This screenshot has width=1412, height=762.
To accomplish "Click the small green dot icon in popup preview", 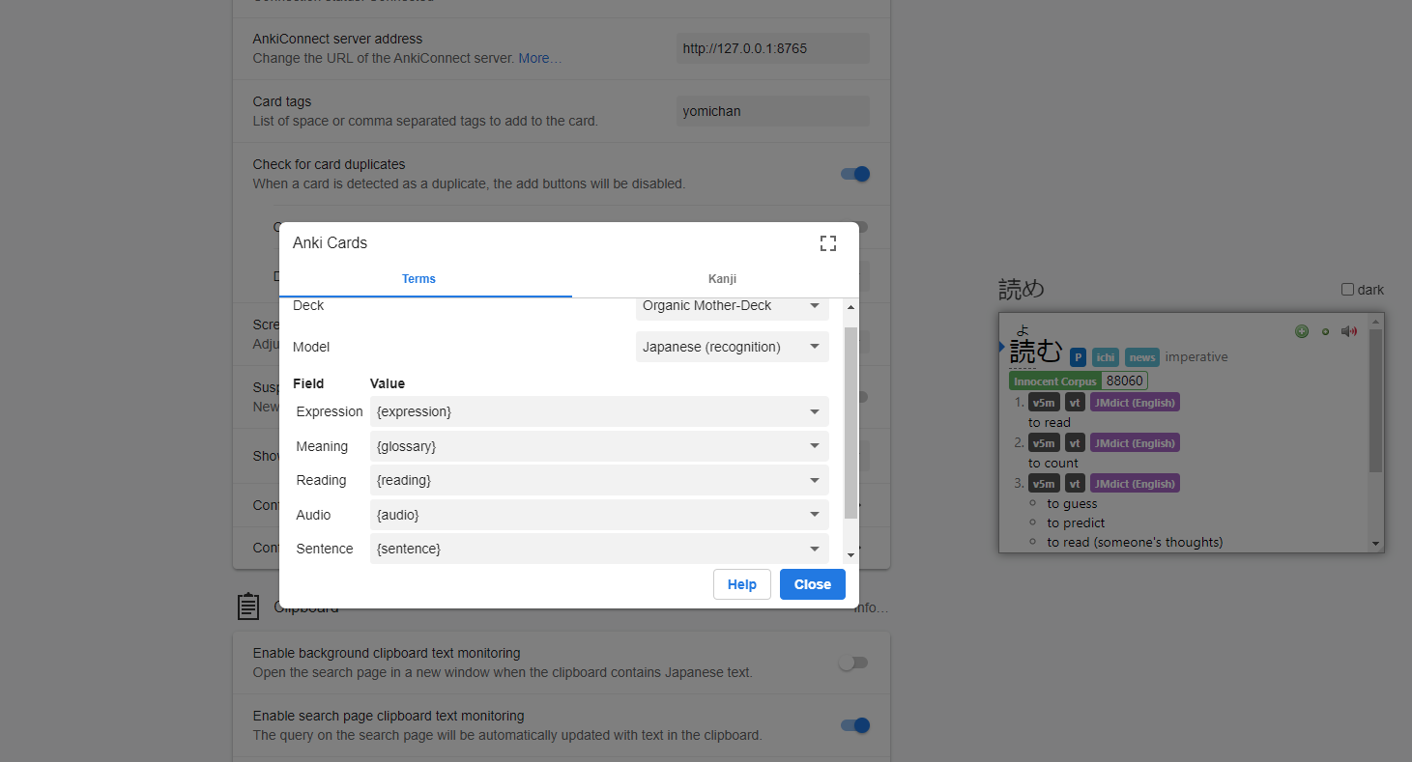I will (x=1325, y=331).
